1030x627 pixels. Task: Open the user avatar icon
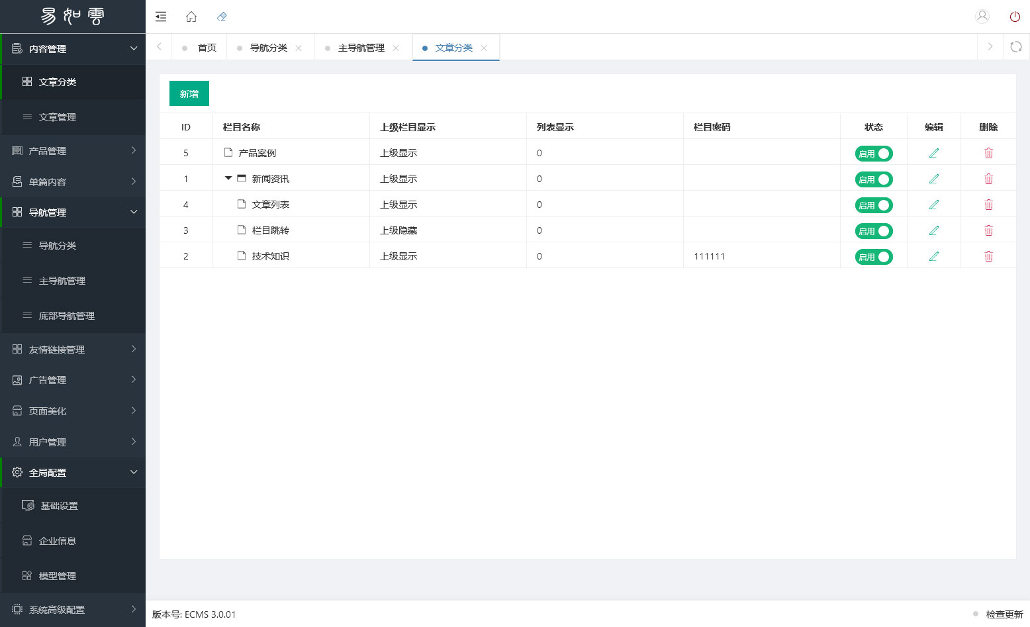tap(982, 17)
